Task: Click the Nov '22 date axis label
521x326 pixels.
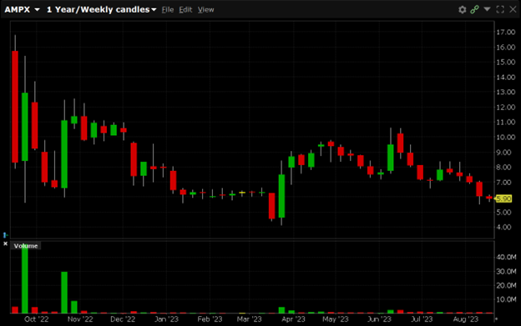Action: tap(80, 319)
